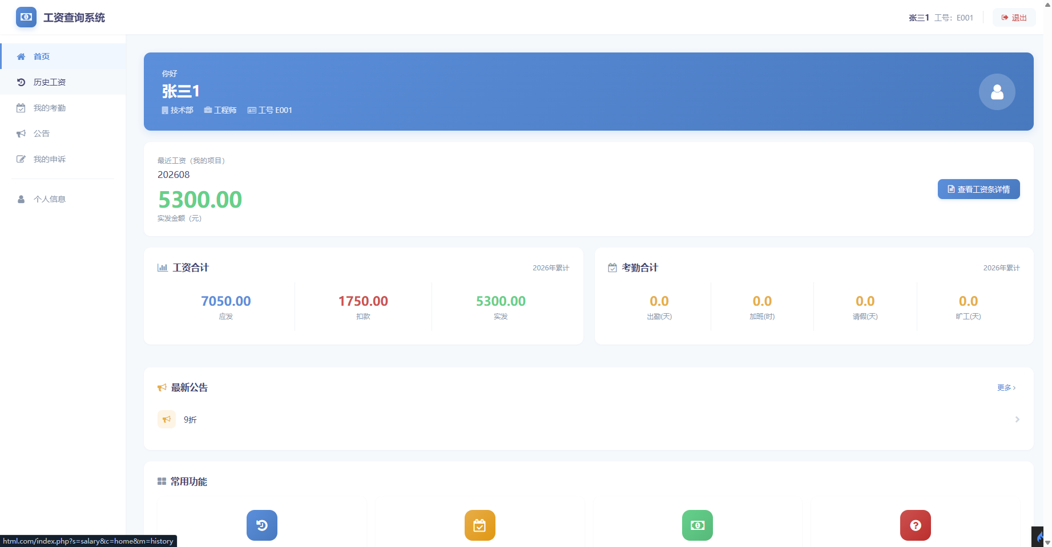Screen dimensions: 1052x547
Task: Click the orange megaphone icon beside 9折
Action: click(x=167, y=419)
